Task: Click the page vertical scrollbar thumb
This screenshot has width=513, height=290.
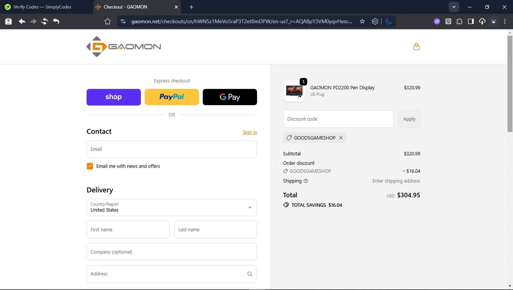Action: coord(510,84)
